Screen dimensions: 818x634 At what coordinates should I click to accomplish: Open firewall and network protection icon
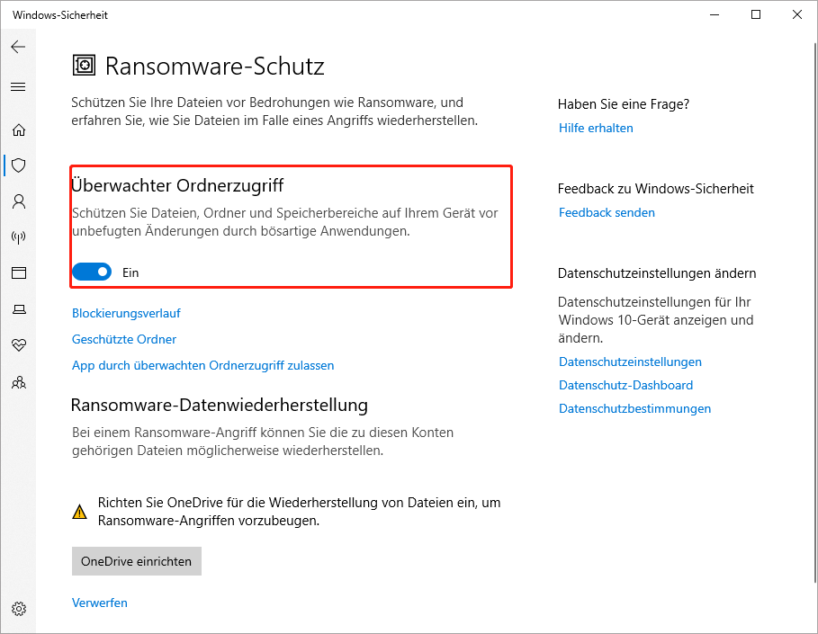(19, 237)
